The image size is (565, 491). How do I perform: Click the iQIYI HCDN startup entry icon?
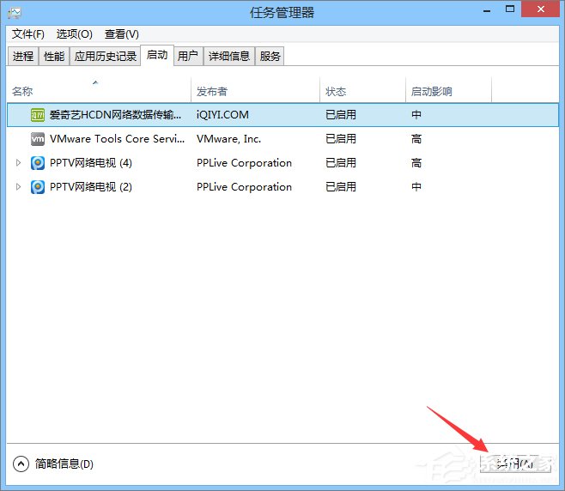tap(38, 114)
